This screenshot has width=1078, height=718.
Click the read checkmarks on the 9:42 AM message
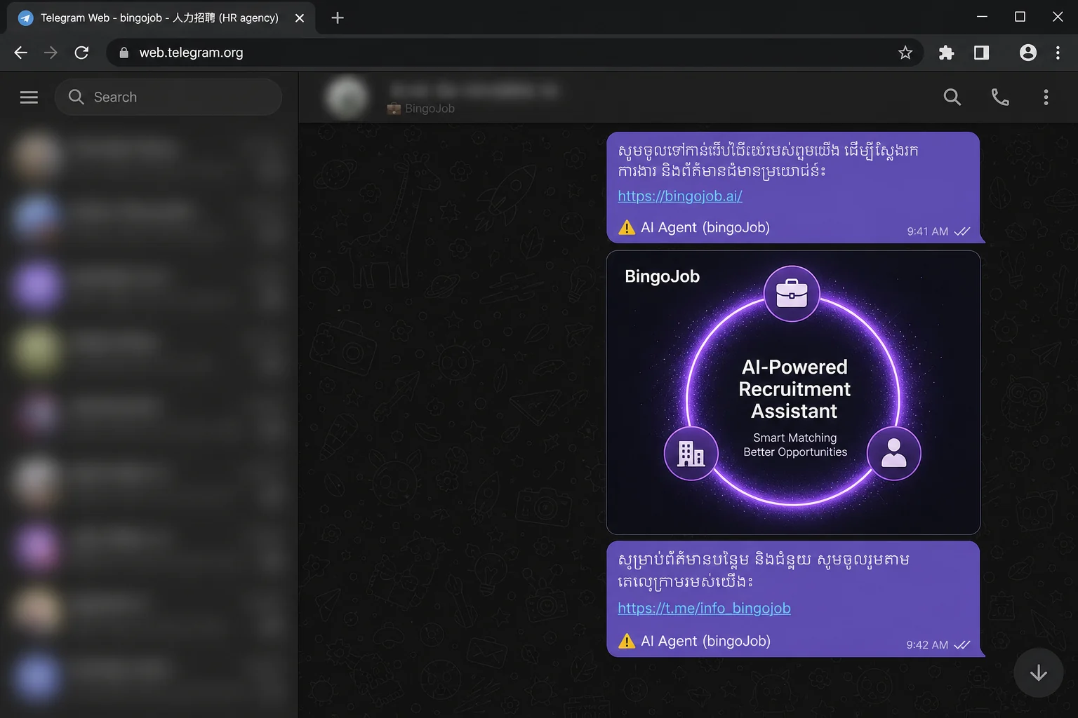[962, 645]
